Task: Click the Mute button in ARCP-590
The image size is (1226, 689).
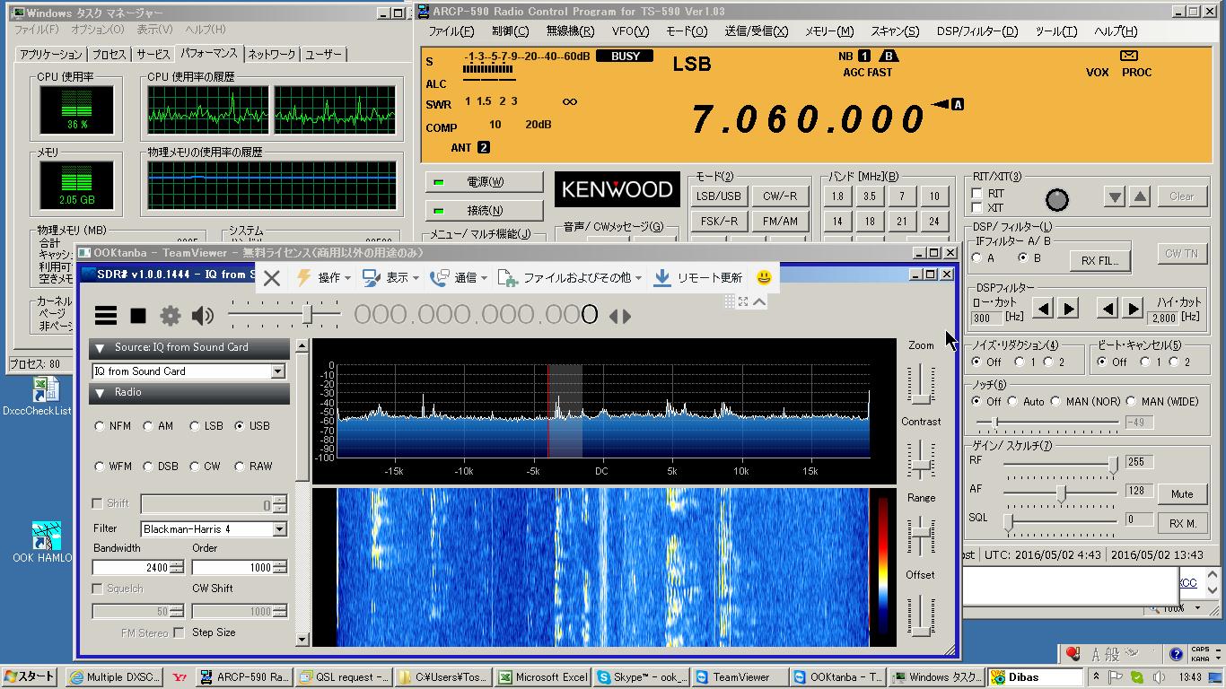Action: click(x=1182, y=494)
